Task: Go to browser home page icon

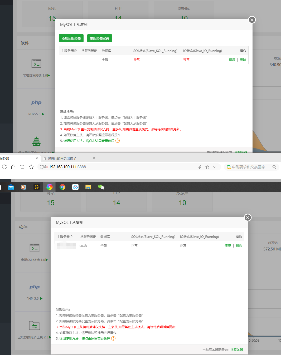Action: (13, 167)
